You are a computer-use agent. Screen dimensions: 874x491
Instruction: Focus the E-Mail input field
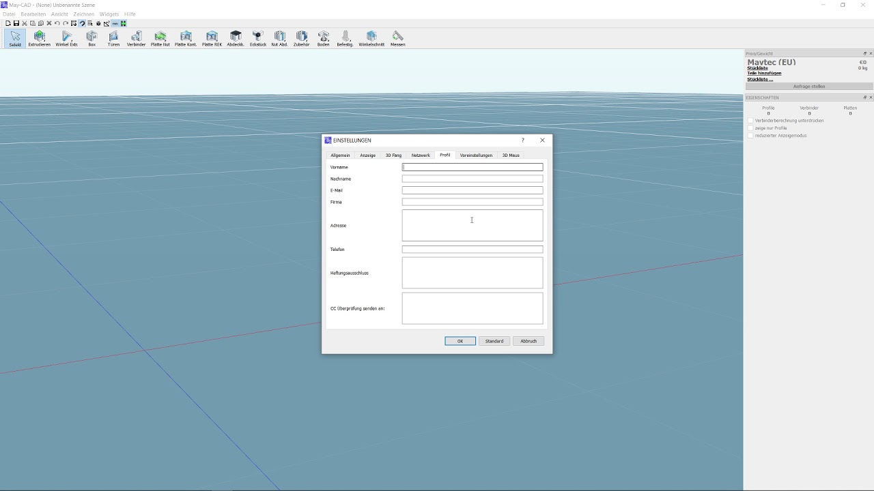coord(473,190)
